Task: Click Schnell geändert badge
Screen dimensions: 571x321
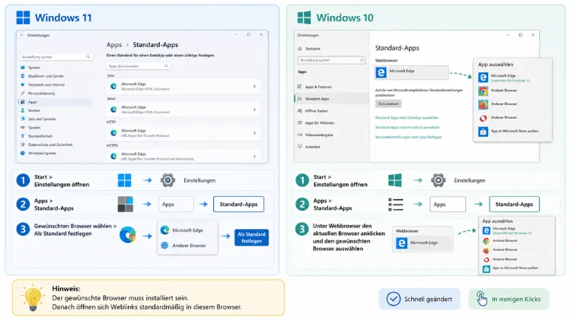Action: click(x=419, y=299)
